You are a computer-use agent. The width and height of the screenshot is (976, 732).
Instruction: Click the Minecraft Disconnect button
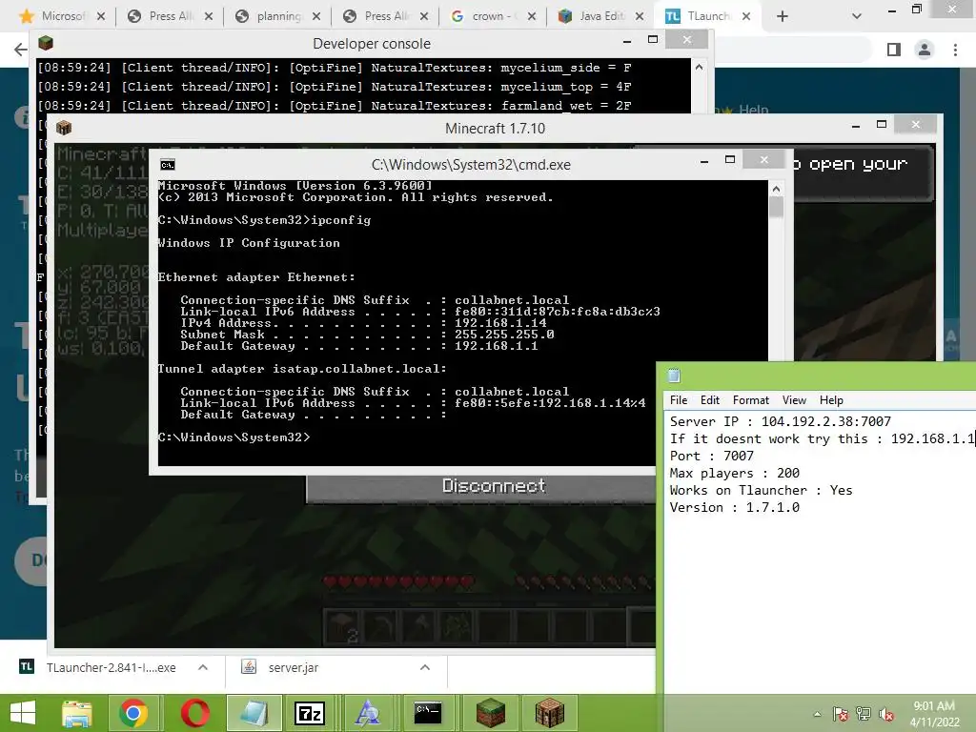[x=493, y=486]
